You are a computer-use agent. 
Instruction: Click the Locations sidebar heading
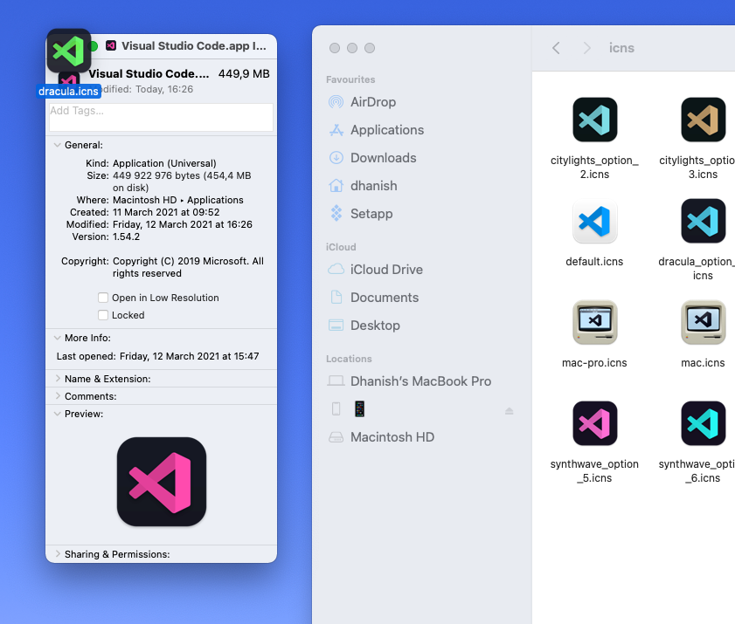(349, 359)
